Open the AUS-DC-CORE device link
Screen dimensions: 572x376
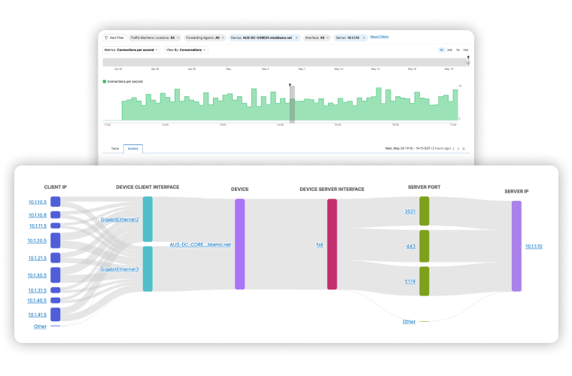(x=200, y=244)
